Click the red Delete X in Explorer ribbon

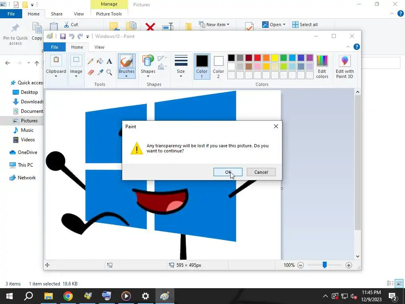[150, 27]
